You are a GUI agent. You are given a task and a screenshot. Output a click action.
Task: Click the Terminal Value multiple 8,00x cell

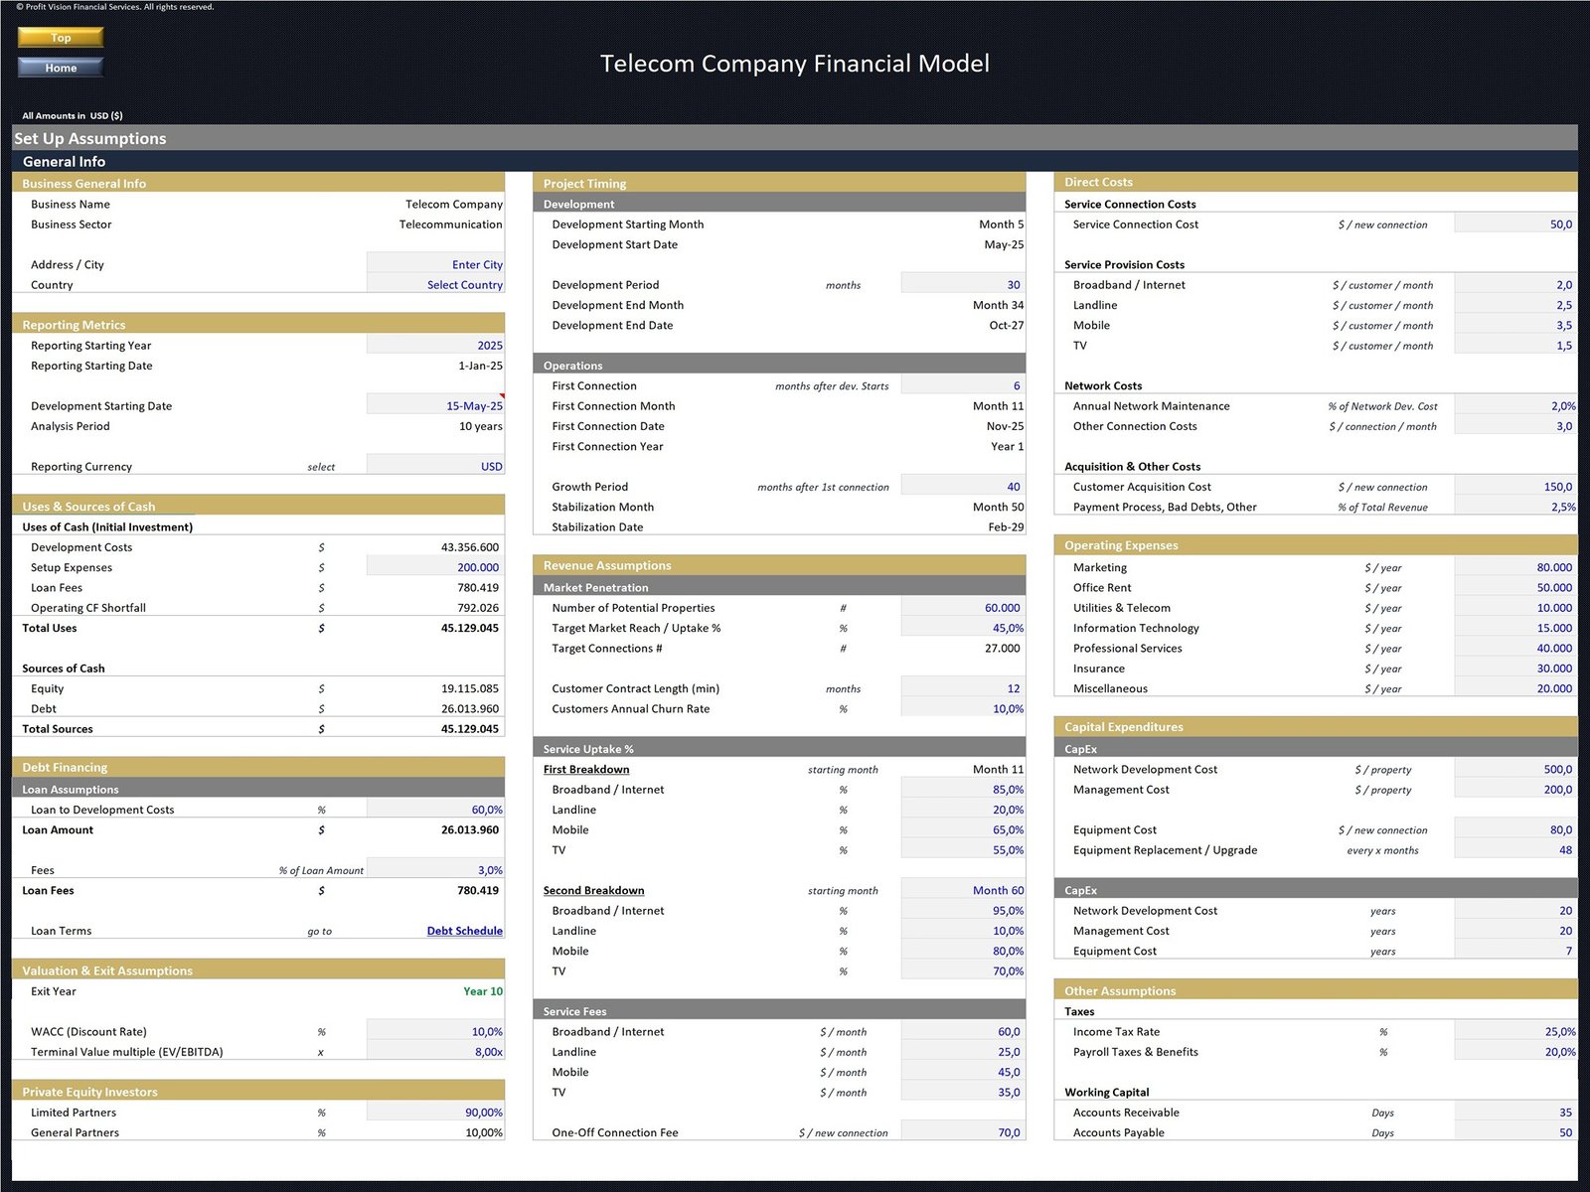(436, 1052)
